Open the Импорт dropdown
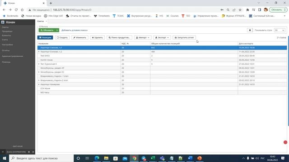The width and height of the screenshot is (289, 162). (x=143, y=37)
